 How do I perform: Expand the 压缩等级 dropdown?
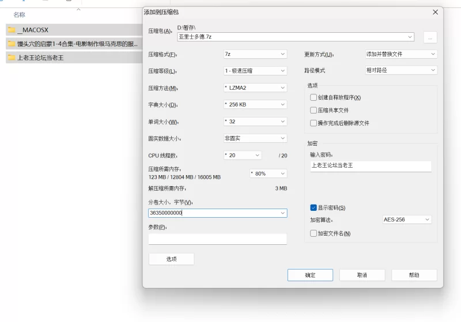pyautogui.click(x=255, y=71)
